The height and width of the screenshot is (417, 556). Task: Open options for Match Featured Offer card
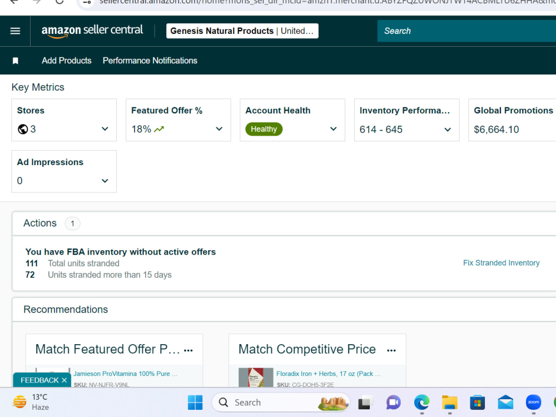point(188,350)
